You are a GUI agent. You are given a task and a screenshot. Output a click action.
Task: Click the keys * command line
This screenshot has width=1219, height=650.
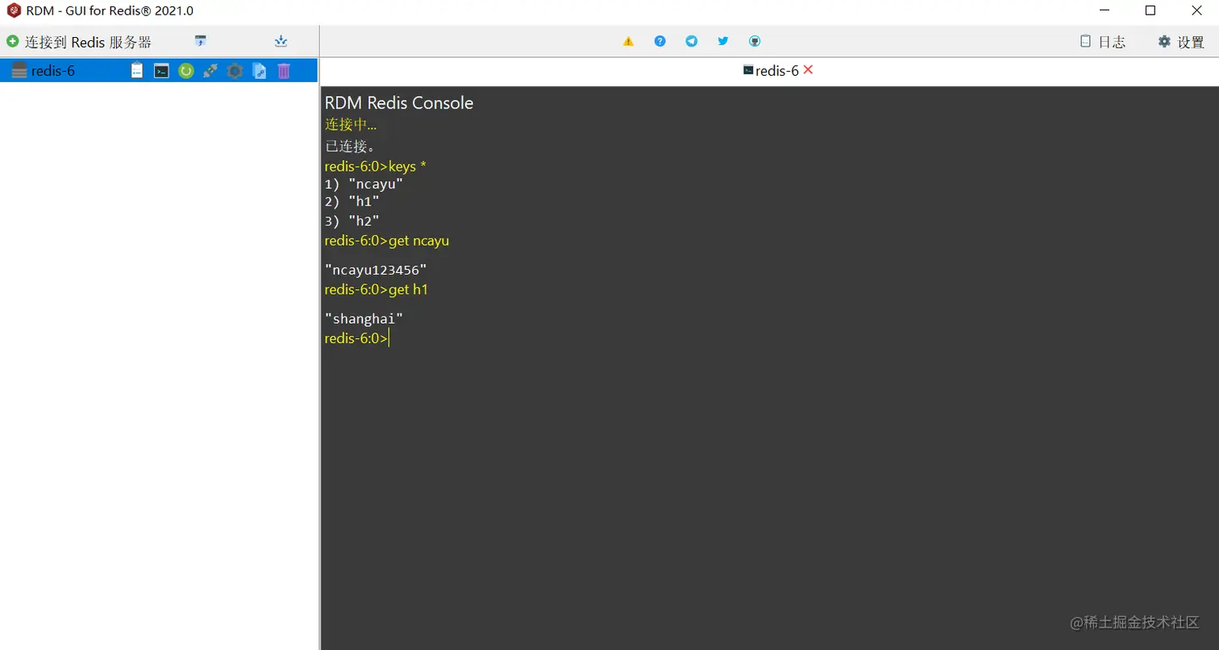376,167
